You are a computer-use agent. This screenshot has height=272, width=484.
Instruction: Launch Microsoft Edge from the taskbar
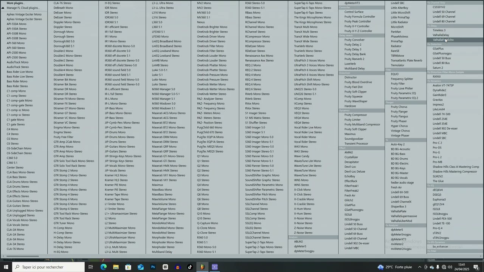tap(103, 267)
